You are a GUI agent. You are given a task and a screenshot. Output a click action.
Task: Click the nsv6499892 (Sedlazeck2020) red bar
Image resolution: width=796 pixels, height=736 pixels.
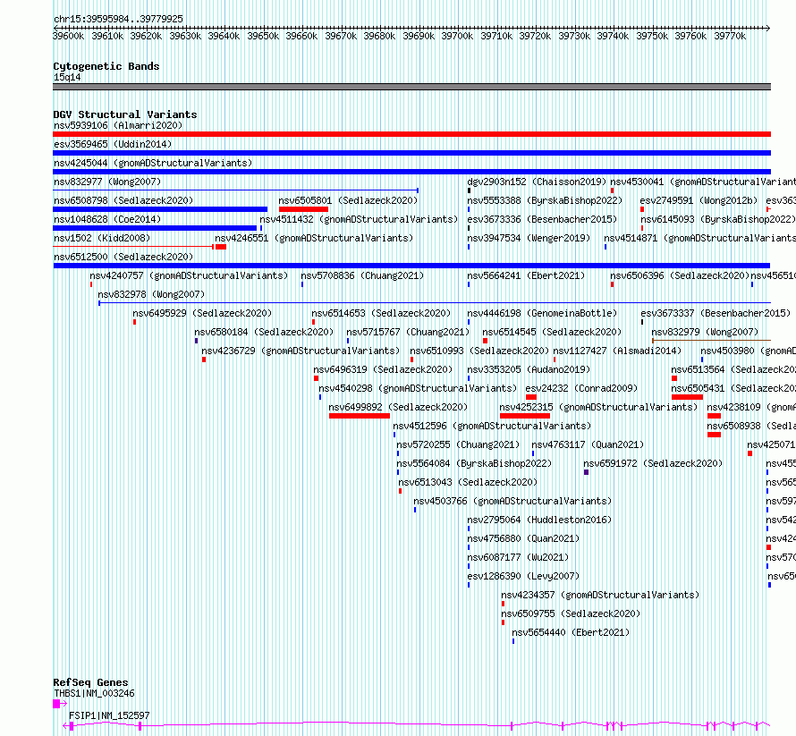coord(360,416)
